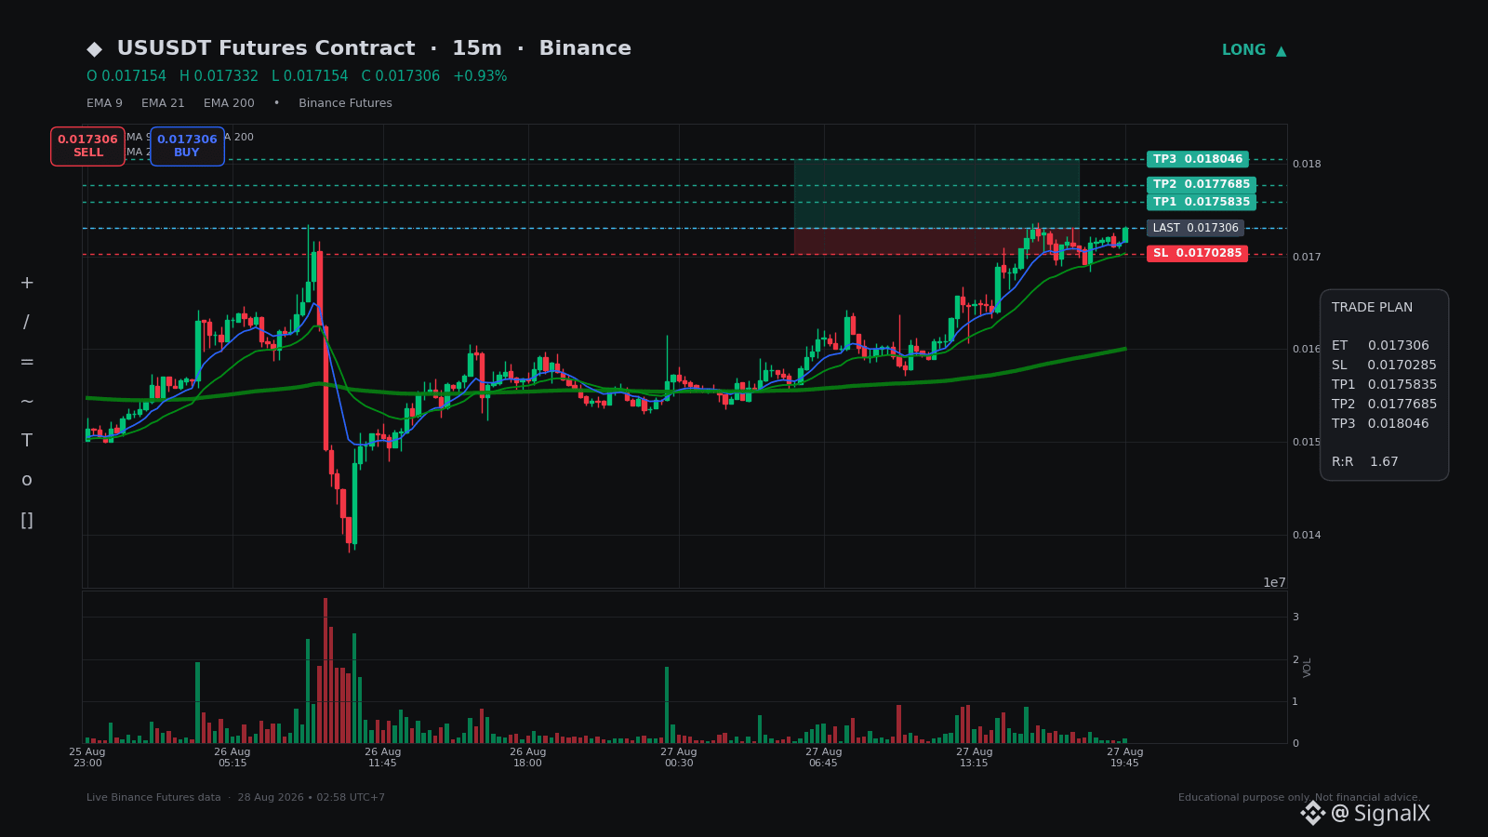Click the 27 Aug 13:15 time axis label
The width and height of the screenshot is (1488, 837).
click(x=975, y=757)
